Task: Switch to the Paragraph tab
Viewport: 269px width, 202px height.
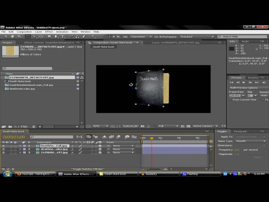Action: (x=240, y=131)
